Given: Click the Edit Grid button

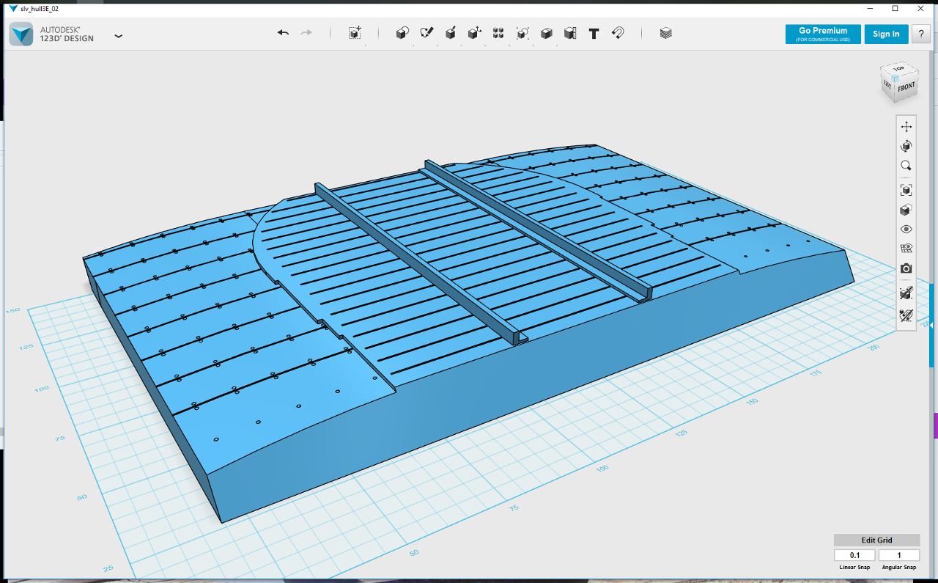Looking at the screenshot, I should click(x=876, y=540).
